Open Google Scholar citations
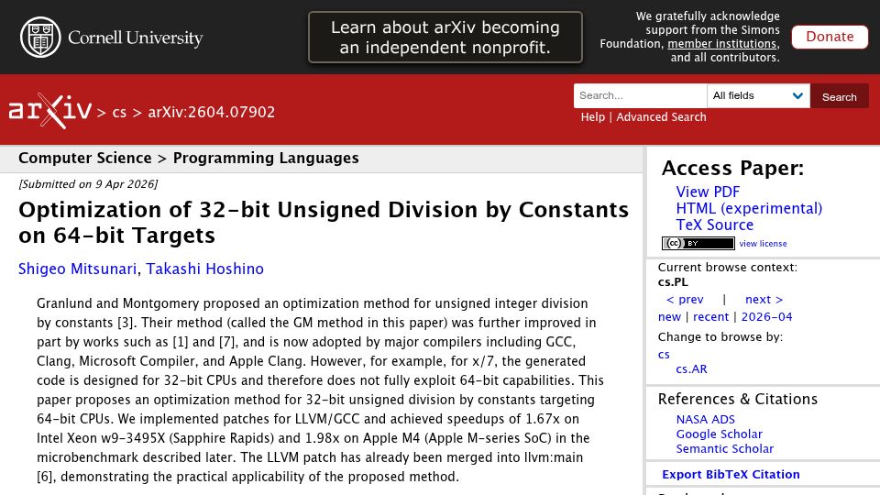The image size is (880, 495). click(719, 434)
